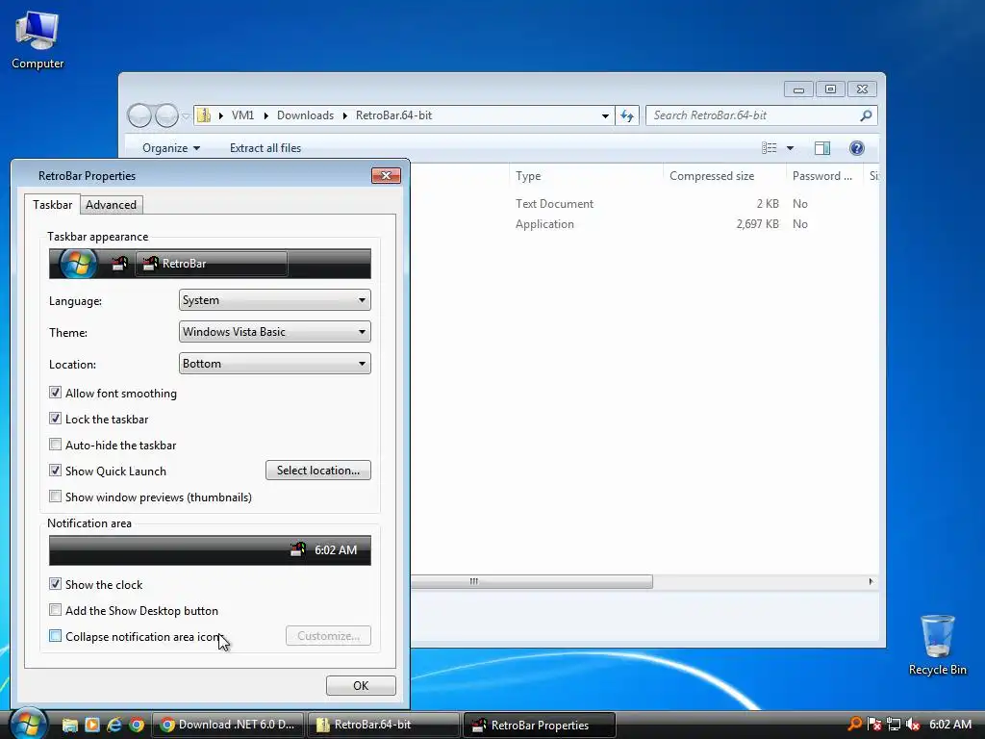The width and height of the screenshot is (985, 739).
Task: Enable Auto-hide the taskbar
Action: pyautogui.click(x=55, y=445)
